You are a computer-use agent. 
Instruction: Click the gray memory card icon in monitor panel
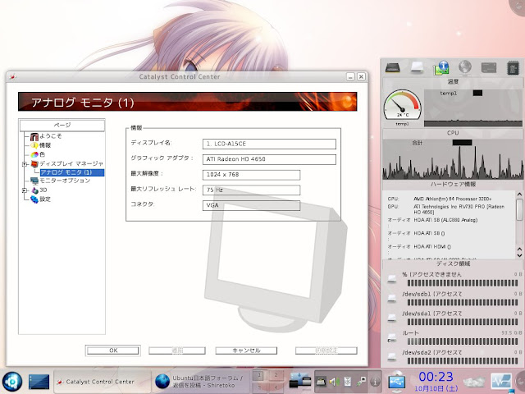pos(489,67)
